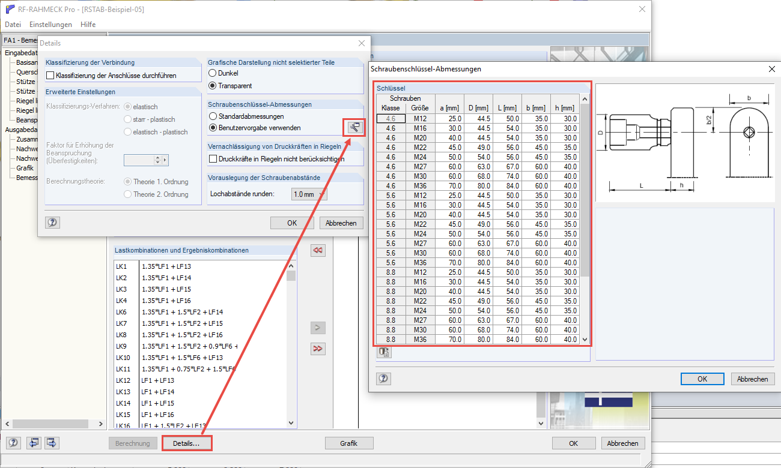This screenshot has height=468, width=781.
Task: Click h [mm] value for 8.8 M36 row
Action: point(565,340)
